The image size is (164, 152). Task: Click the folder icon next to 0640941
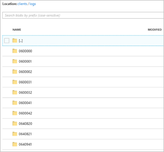[x=15, y=144]
